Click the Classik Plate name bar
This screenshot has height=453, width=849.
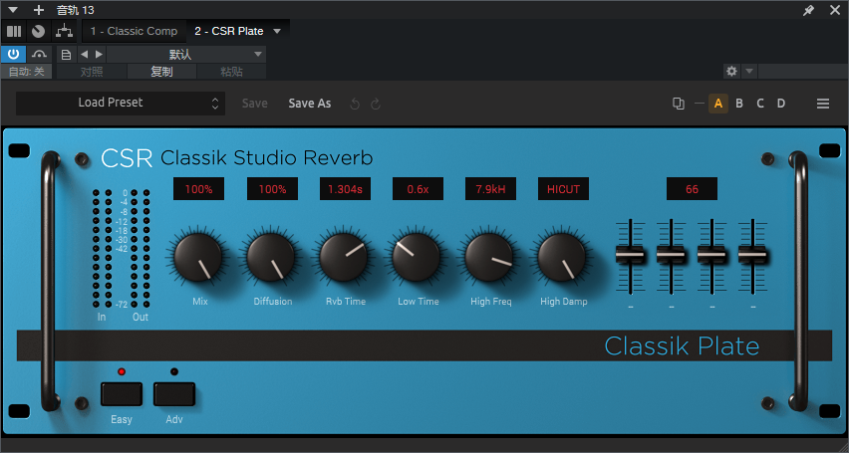tap(424, 345)
